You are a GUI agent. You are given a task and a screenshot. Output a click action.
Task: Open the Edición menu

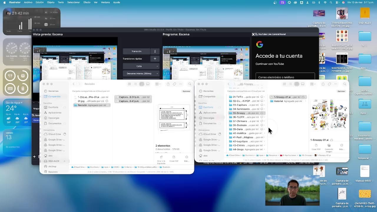tap(39, 2)
